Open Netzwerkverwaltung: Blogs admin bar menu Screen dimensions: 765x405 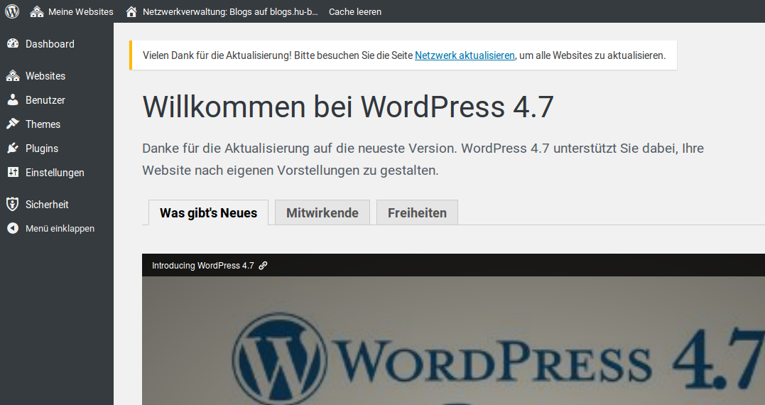pyautogui.click(x=230, y=11)
